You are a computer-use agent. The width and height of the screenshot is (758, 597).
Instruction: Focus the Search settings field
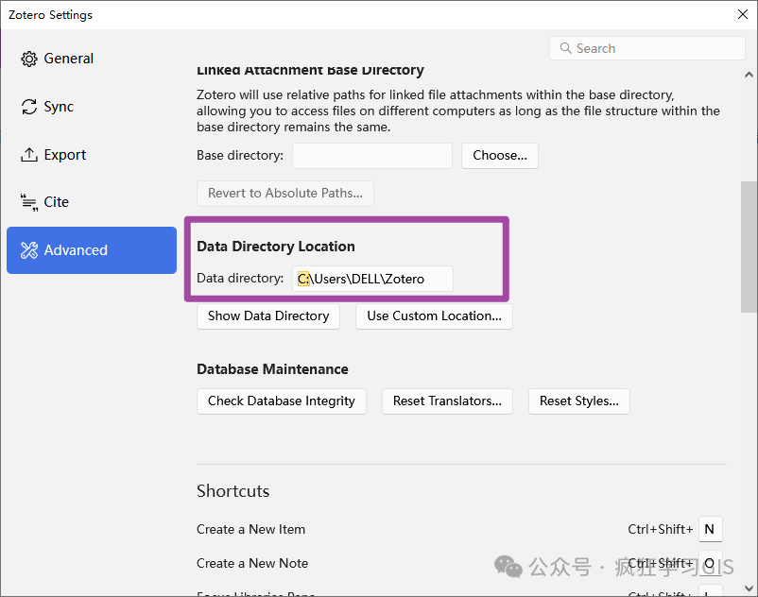point(646,48)
